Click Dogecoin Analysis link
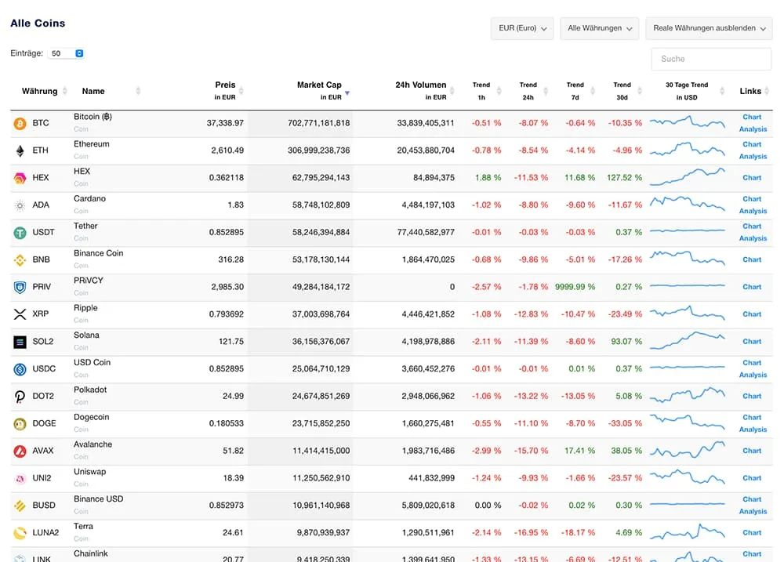Image resolution: width=784 pixels, height=562 pixels. coord(753,430)
